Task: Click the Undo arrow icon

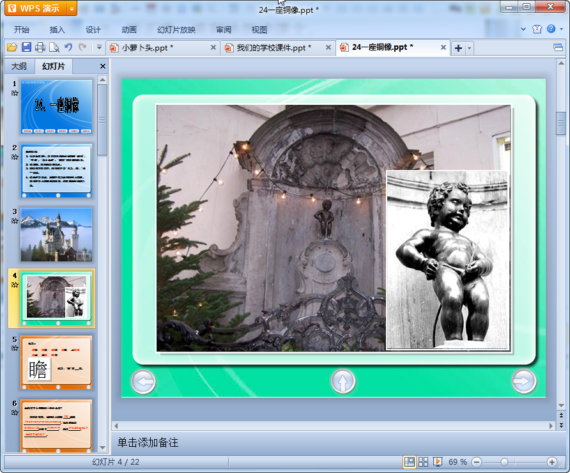Action: (68, 47)
